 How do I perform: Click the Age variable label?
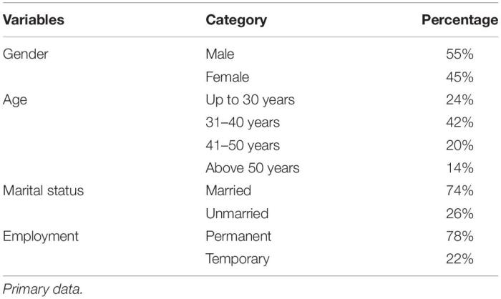16,98
